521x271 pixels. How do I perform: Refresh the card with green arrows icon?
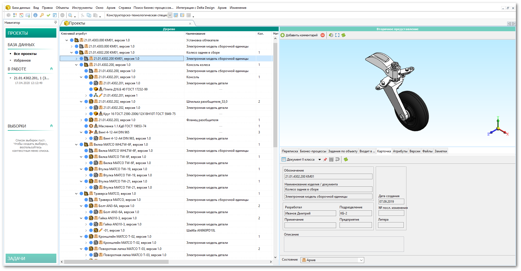pyautogui.click(x=346, y=160)
